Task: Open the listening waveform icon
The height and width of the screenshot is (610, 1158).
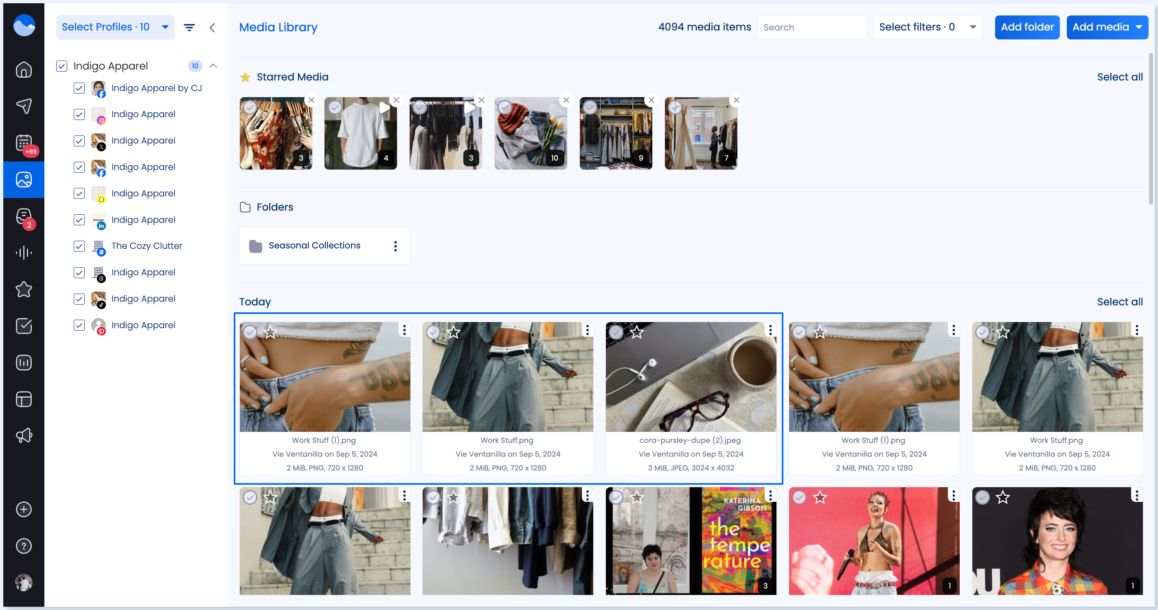Action: tap(24, 253)
